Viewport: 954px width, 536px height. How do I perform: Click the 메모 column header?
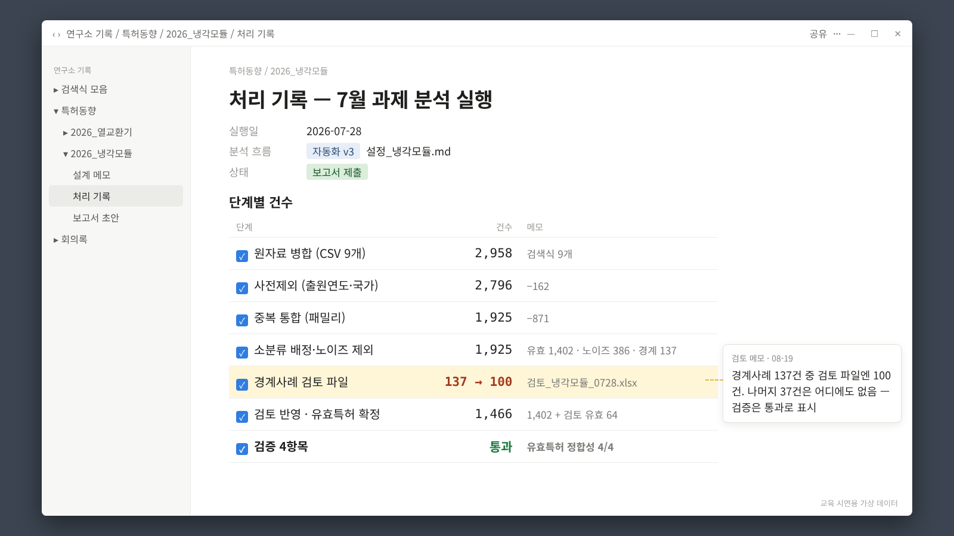[x=535, y=227]
